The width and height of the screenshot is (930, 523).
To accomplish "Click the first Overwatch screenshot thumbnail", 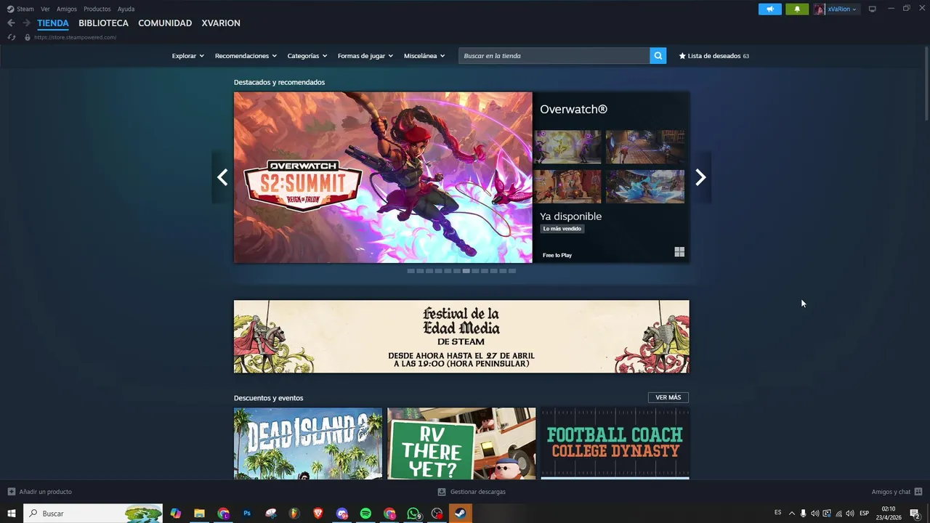I will [567, 147].
